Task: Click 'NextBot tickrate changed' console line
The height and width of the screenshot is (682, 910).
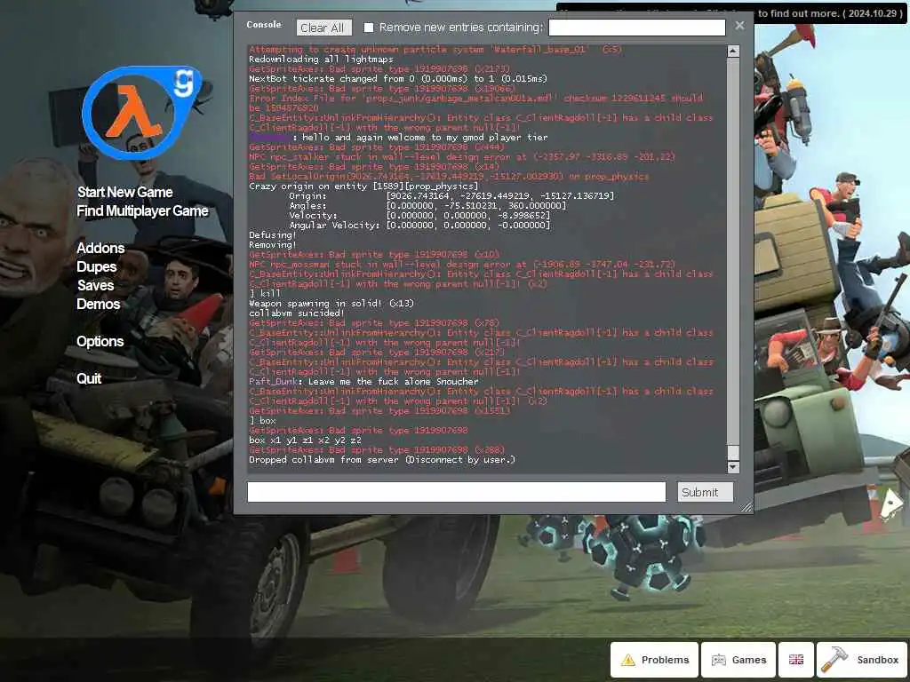Action: pyautogui.click(x=397, y=78)
